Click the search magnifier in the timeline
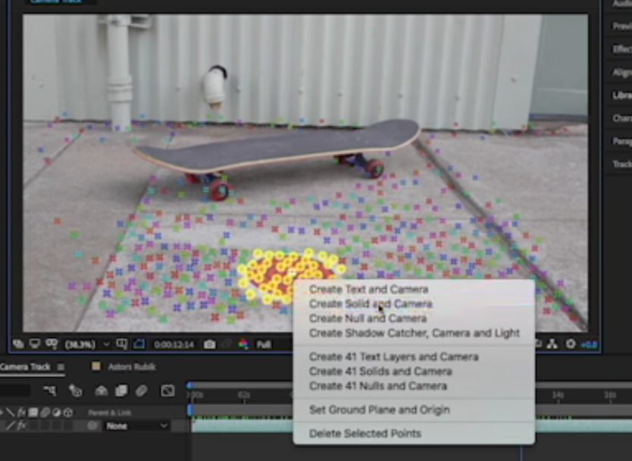 pos(51,390)
